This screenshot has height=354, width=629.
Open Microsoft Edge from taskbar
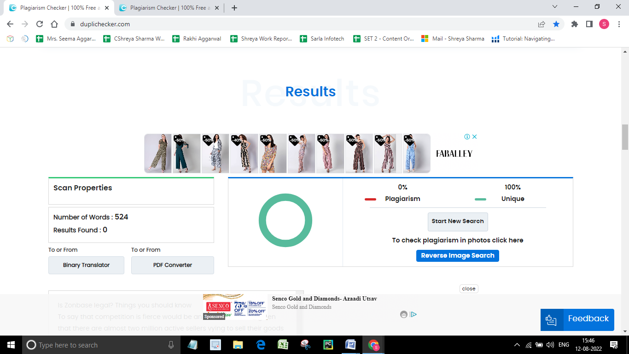click(260, 345)
